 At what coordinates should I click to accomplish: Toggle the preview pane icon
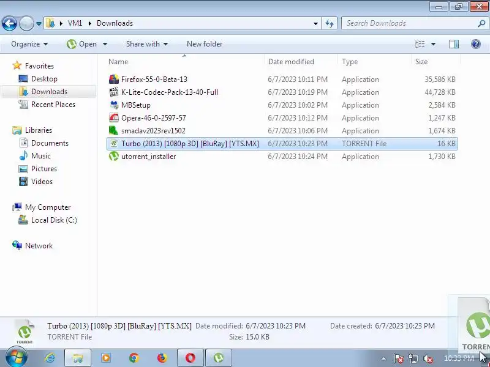tap(454, 44)
